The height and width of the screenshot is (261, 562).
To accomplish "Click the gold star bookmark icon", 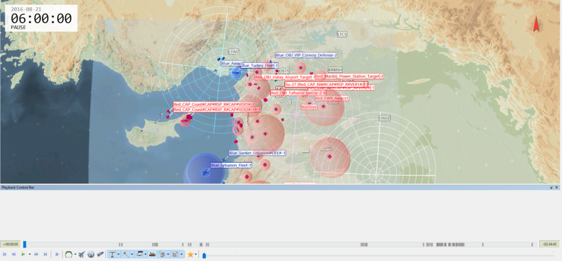I will [191, 254].
